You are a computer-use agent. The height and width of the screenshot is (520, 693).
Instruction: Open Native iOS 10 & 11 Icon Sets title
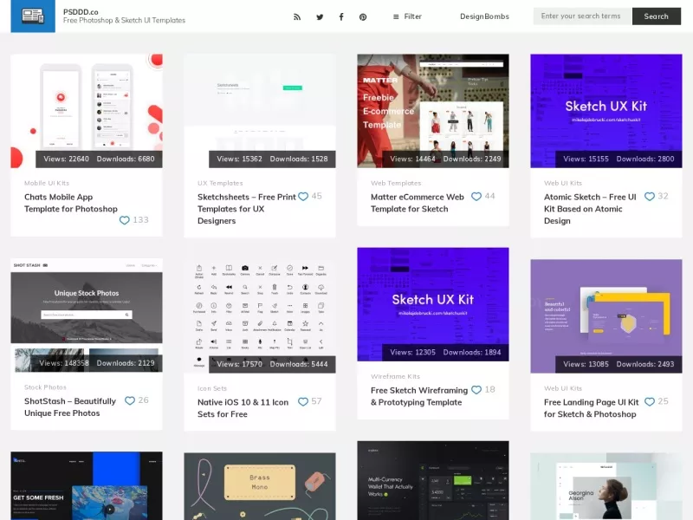point(243,408)
